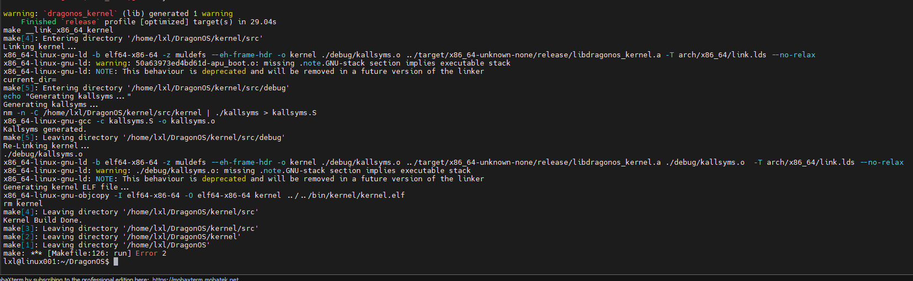The image size is (913, 281).
Task: Click the "lxl@linux001:~/DragonOS$" shell prompt
Action: coord(56,262)
